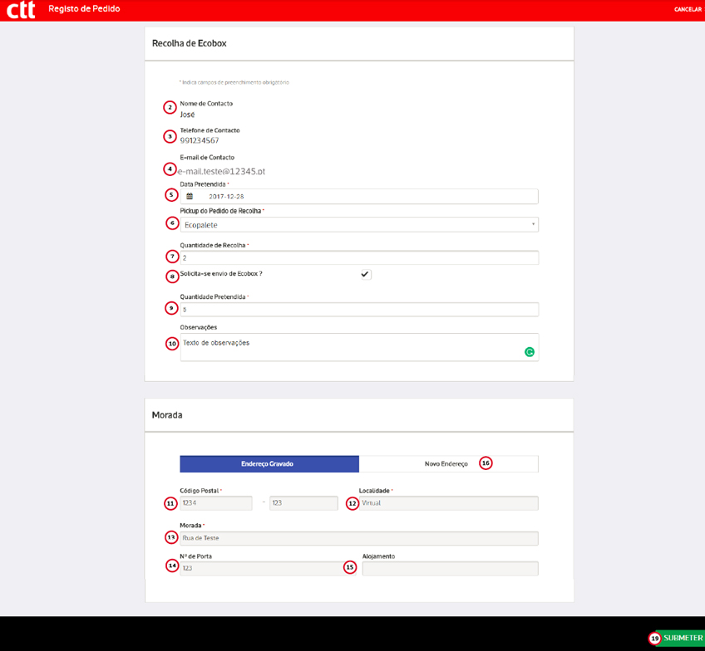Open the Pickup do Pedido de Recolha dropdown
Viewport: 705px width, 651px height.
(x=358, y=224)
